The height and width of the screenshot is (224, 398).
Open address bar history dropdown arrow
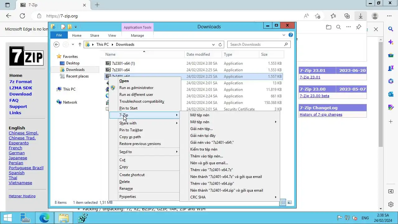click(214, 44)
